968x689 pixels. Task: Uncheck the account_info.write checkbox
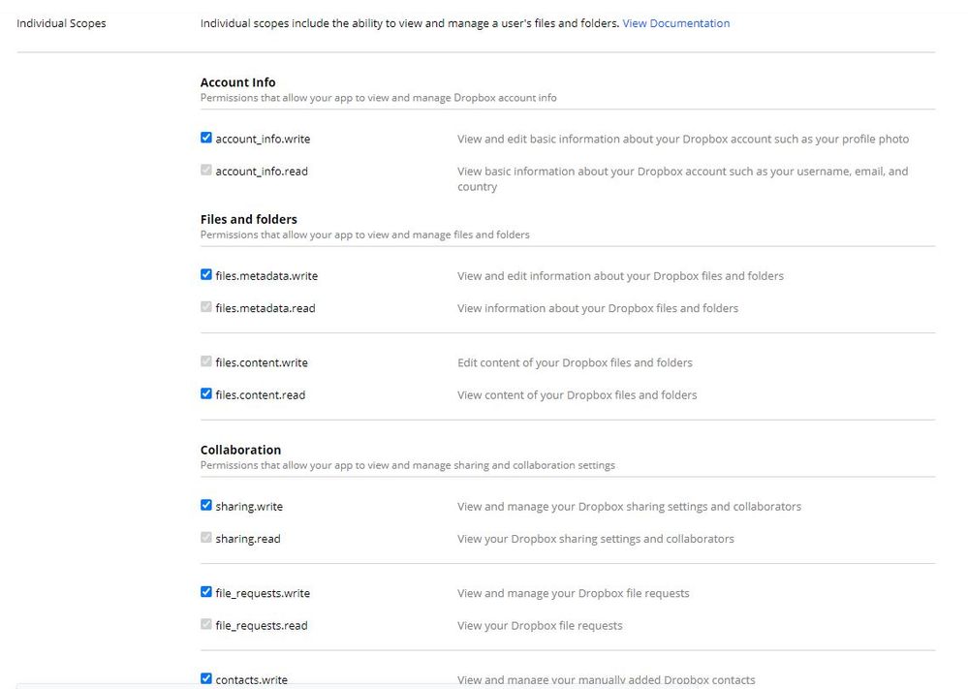206,139
